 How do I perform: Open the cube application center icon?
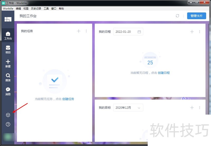click(8, 115)
